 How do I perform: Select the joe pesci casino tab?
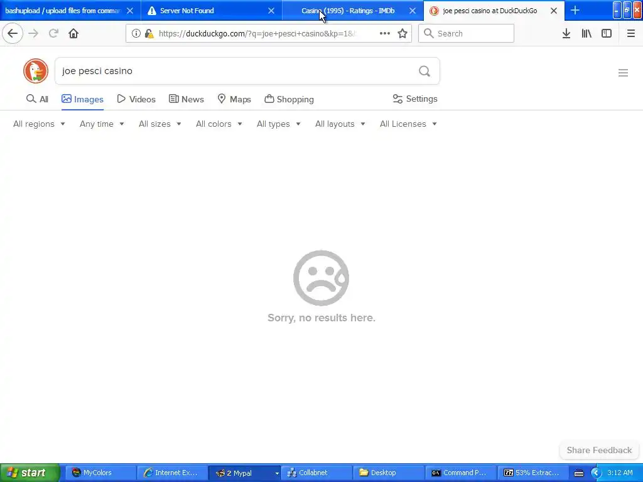pos(490,11)
